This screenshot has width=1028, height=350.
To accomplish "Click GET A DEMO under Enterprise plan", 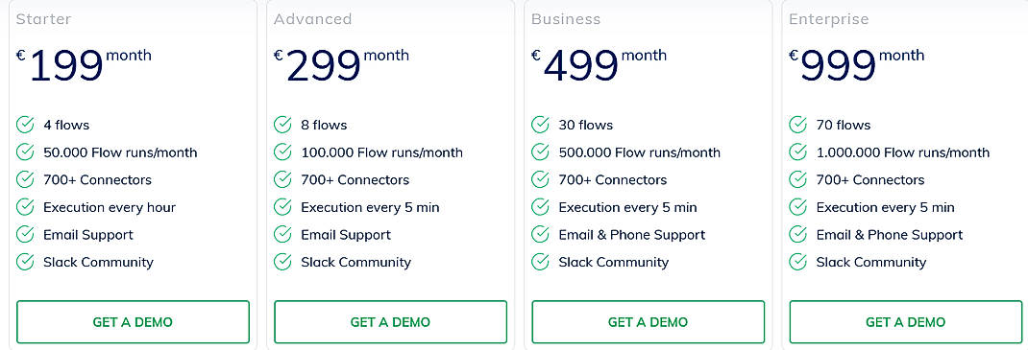I will click(905, 322).
